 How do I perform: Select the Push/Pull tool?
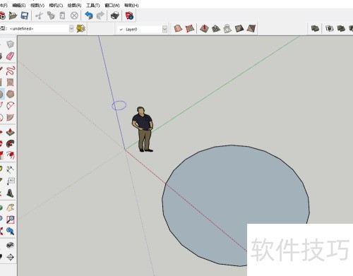[10, 132]
